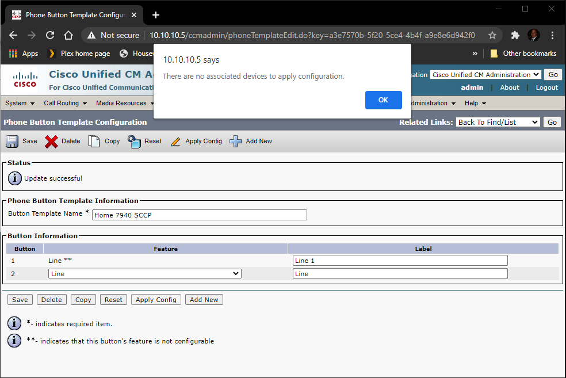Click the Button Template Name field
The image size is (566, 378).
[199, 215]
